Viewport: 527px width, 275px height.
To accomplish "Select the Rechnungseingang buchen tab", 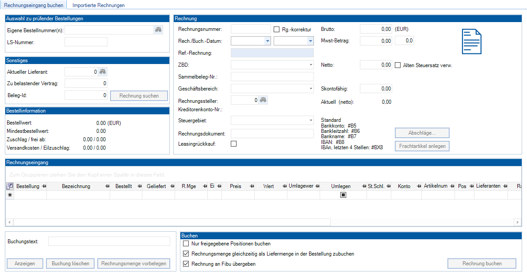I will pyautogui.click(x=34, y=5).
